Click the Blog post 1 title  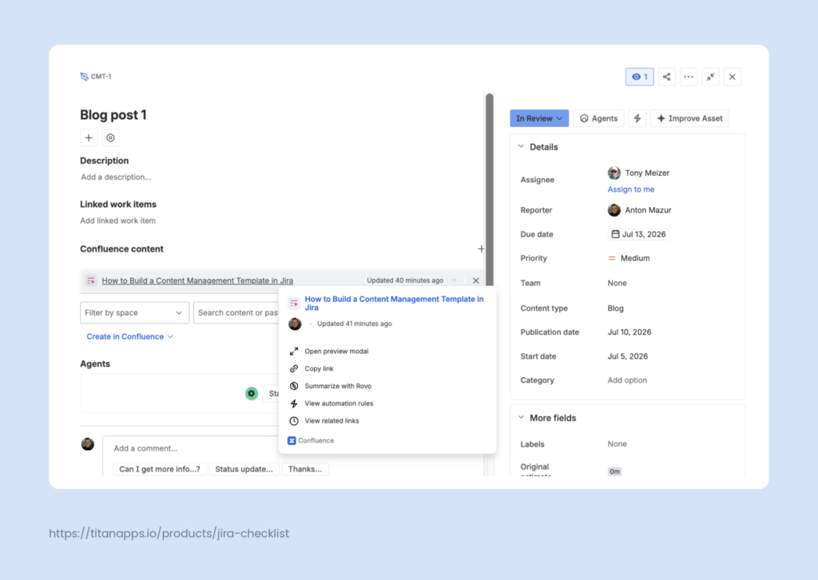coord(113,115)
